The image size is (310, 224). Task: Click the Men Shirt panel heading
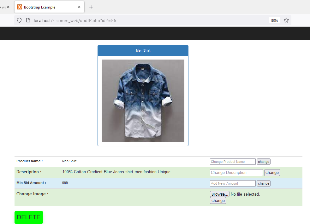pyautogui.click(x=143, y=50)
